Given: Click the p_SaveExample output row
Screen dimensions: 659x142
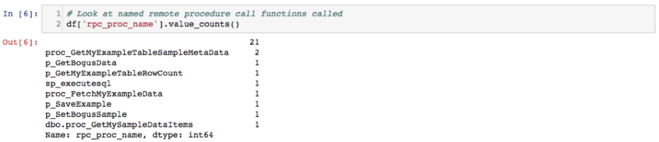Looking at the screenshot, I should click(152, 104).
